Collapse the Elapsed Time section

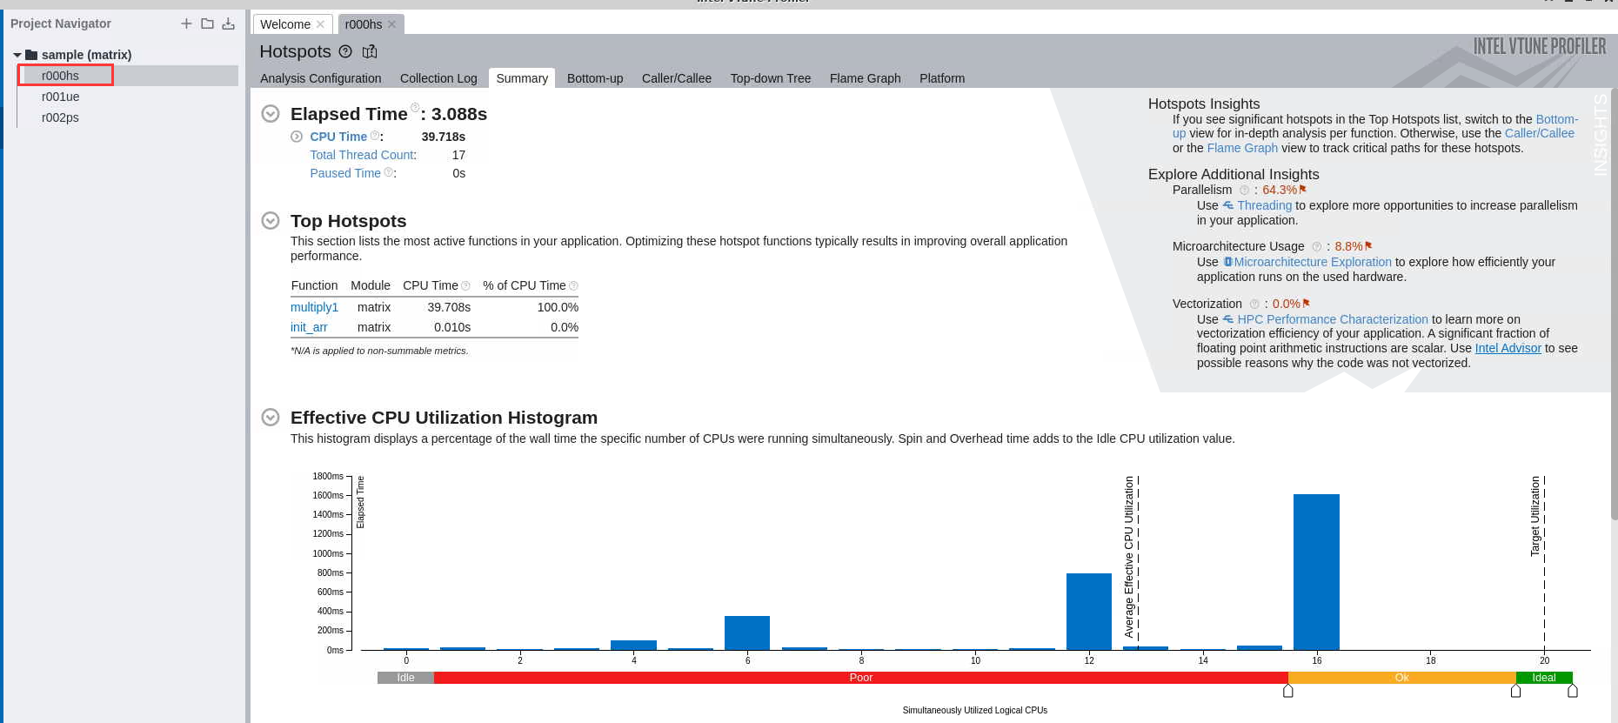click(271, 113)
